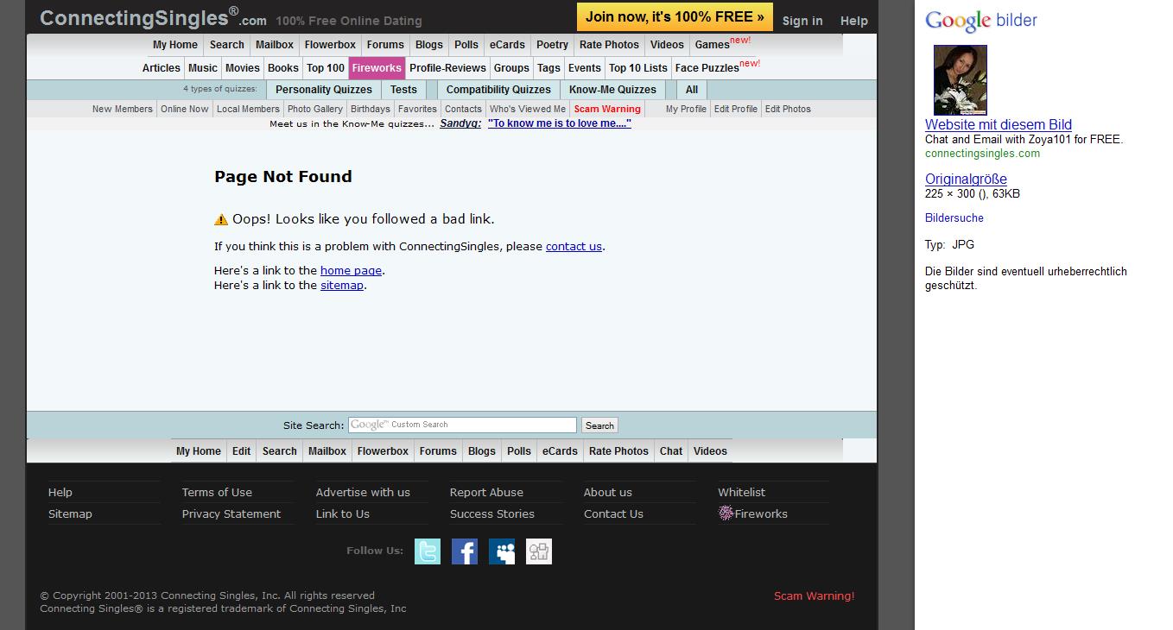Click the pink Fireworks icon in footer
Screen dimensions: 1173x630
(x=726, y=513)
